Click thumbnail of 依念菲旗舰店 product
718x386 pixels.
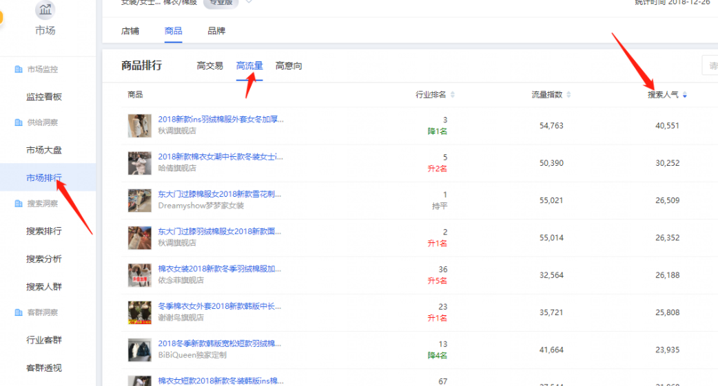click(140, 275)
